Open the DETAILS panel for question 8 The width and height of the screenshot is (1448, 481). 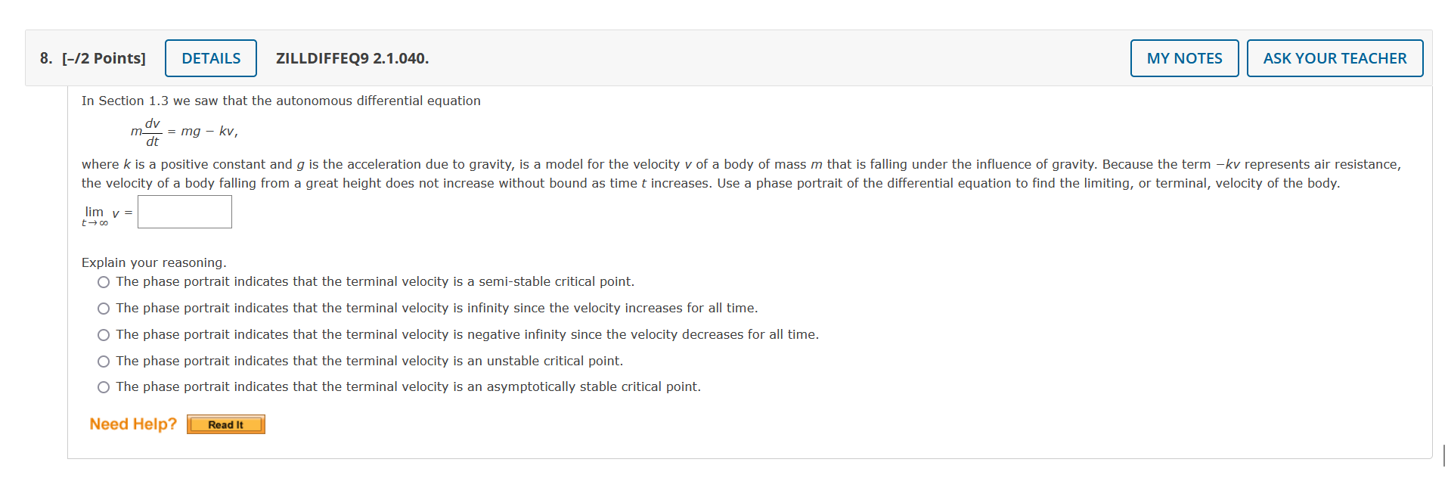click(x=210, y=58)
